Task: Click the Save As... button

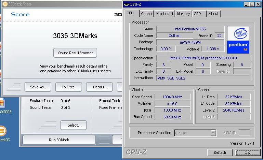Action: pos(38,87)
